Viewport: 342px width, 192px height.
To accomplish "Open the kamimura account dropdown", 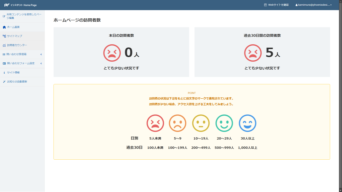I will 313,5.
